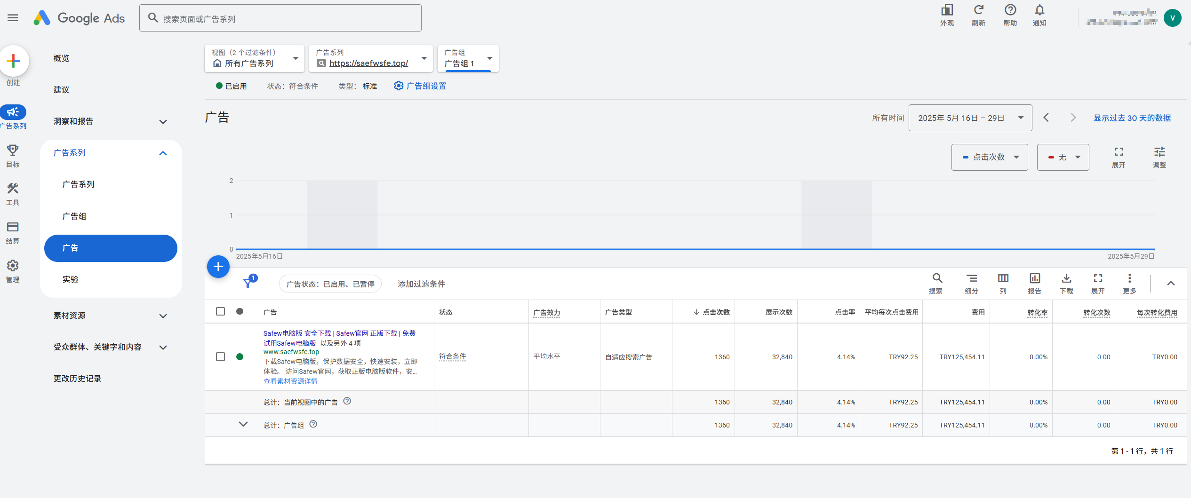Open the 视图 所有广告系列 dropdown
The image size is (1191, 498).
point(255,58)
